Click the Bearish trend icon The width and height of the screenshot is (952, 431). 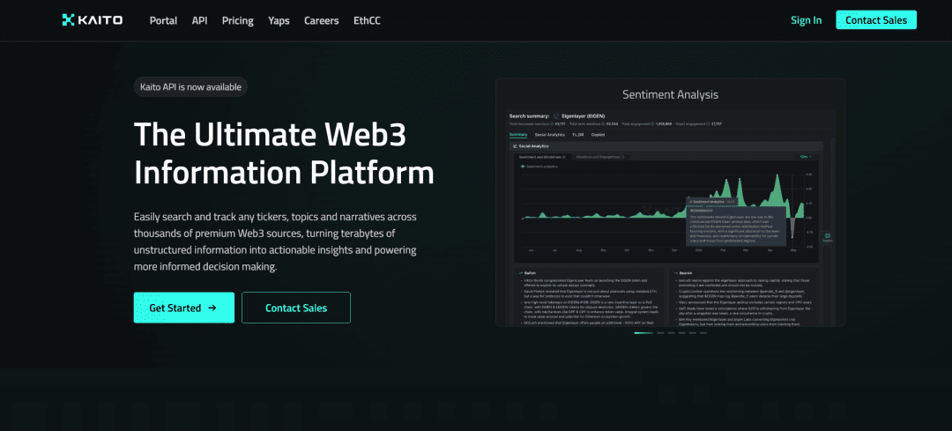click(673, 272)
